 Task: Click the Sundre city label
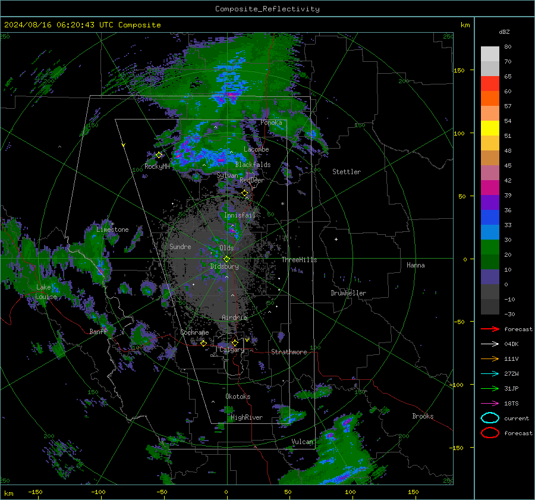180,246
